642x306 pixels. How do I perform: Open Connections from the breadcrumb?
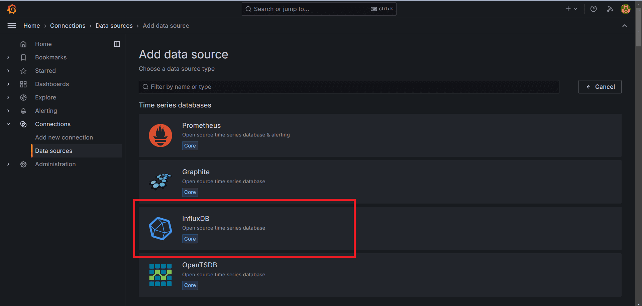[68, 25]
